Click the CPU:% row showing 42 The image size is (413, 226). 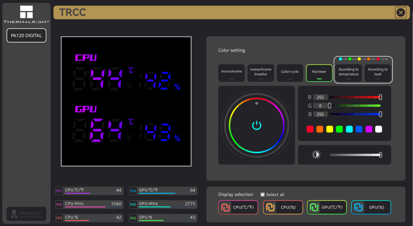click(x=89, y=218)
